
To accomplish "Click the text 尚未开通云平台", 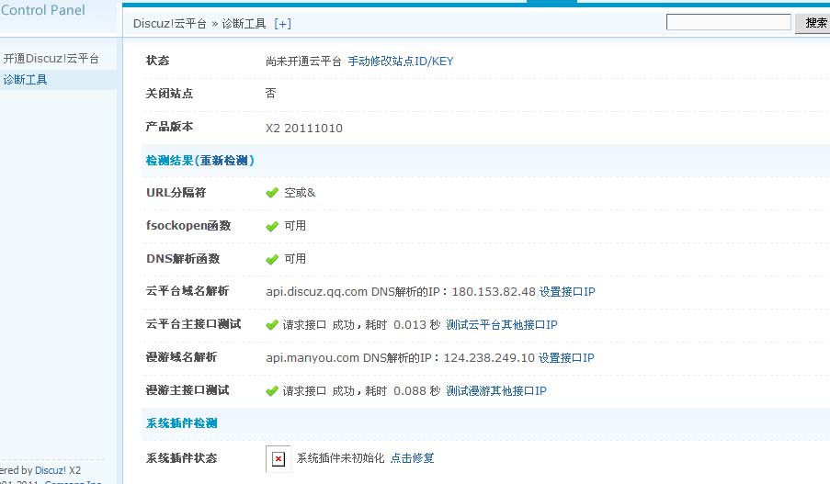I will (303, 62).
